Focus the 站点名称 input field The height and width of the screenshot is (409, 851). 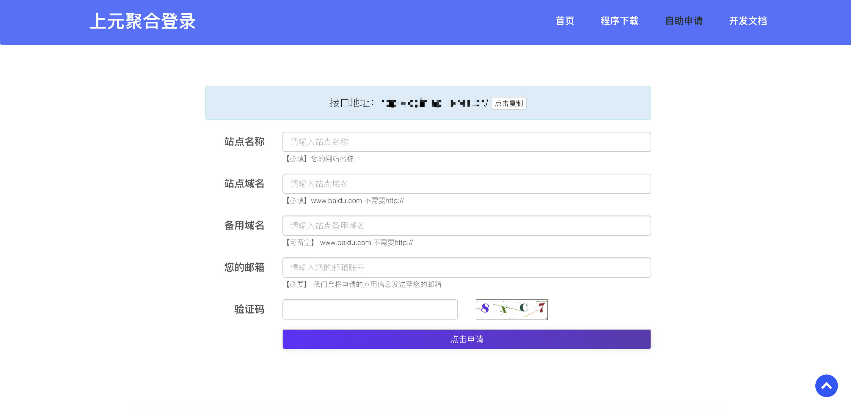click(x=467, y=142)
